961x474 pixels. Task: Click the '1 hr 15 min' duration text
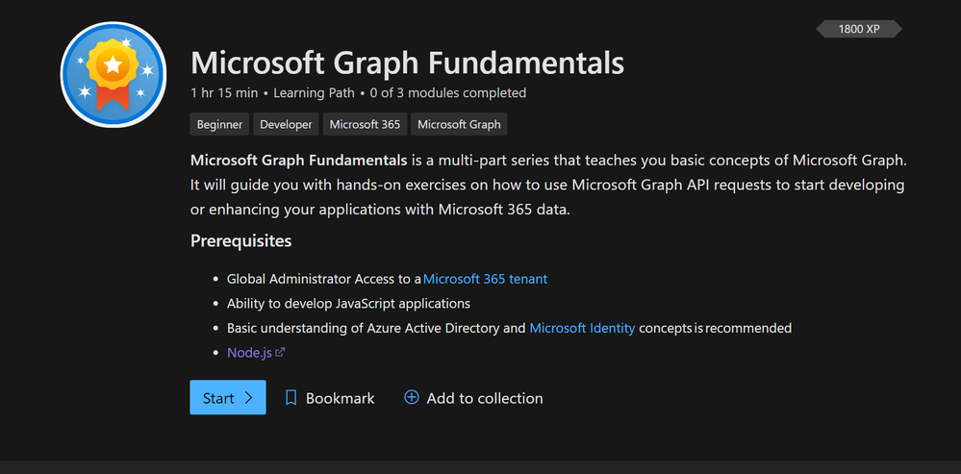(224, 93)
